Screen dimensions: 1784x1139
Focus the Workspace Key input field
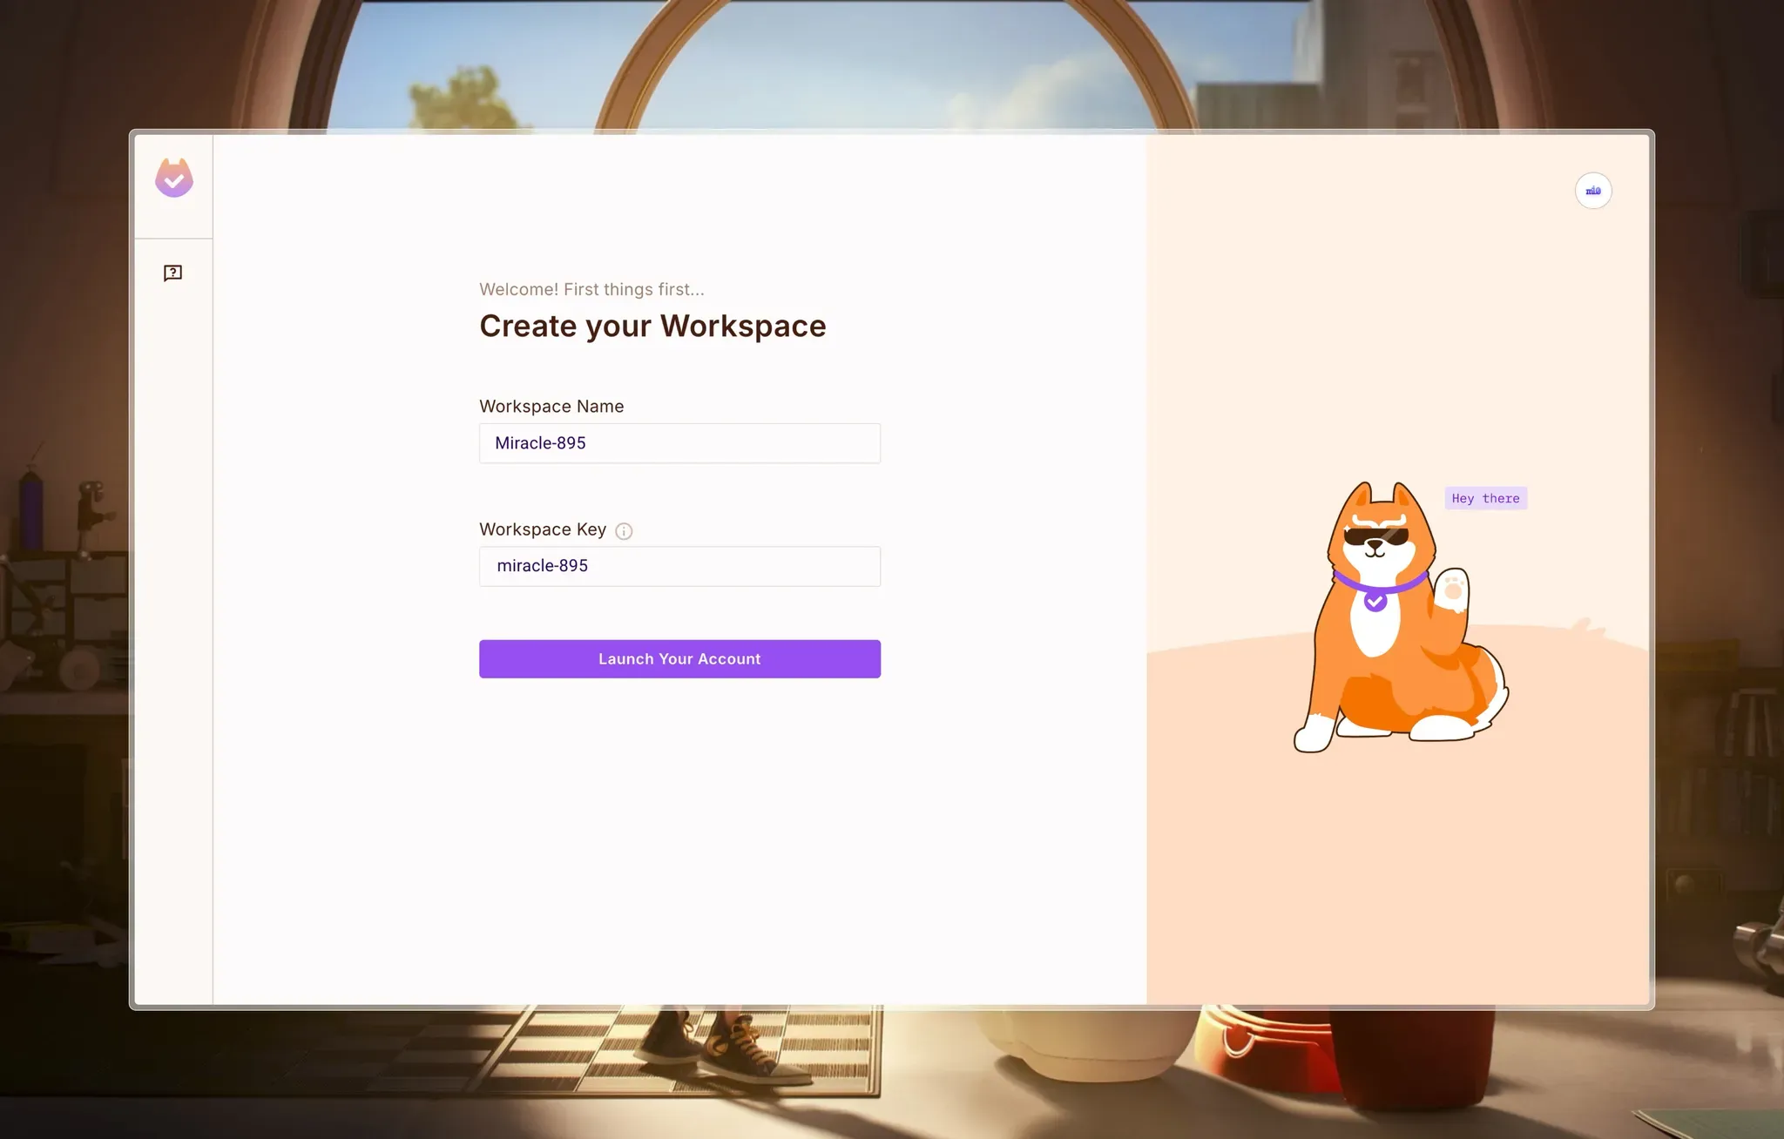click(x=679, y=566)
